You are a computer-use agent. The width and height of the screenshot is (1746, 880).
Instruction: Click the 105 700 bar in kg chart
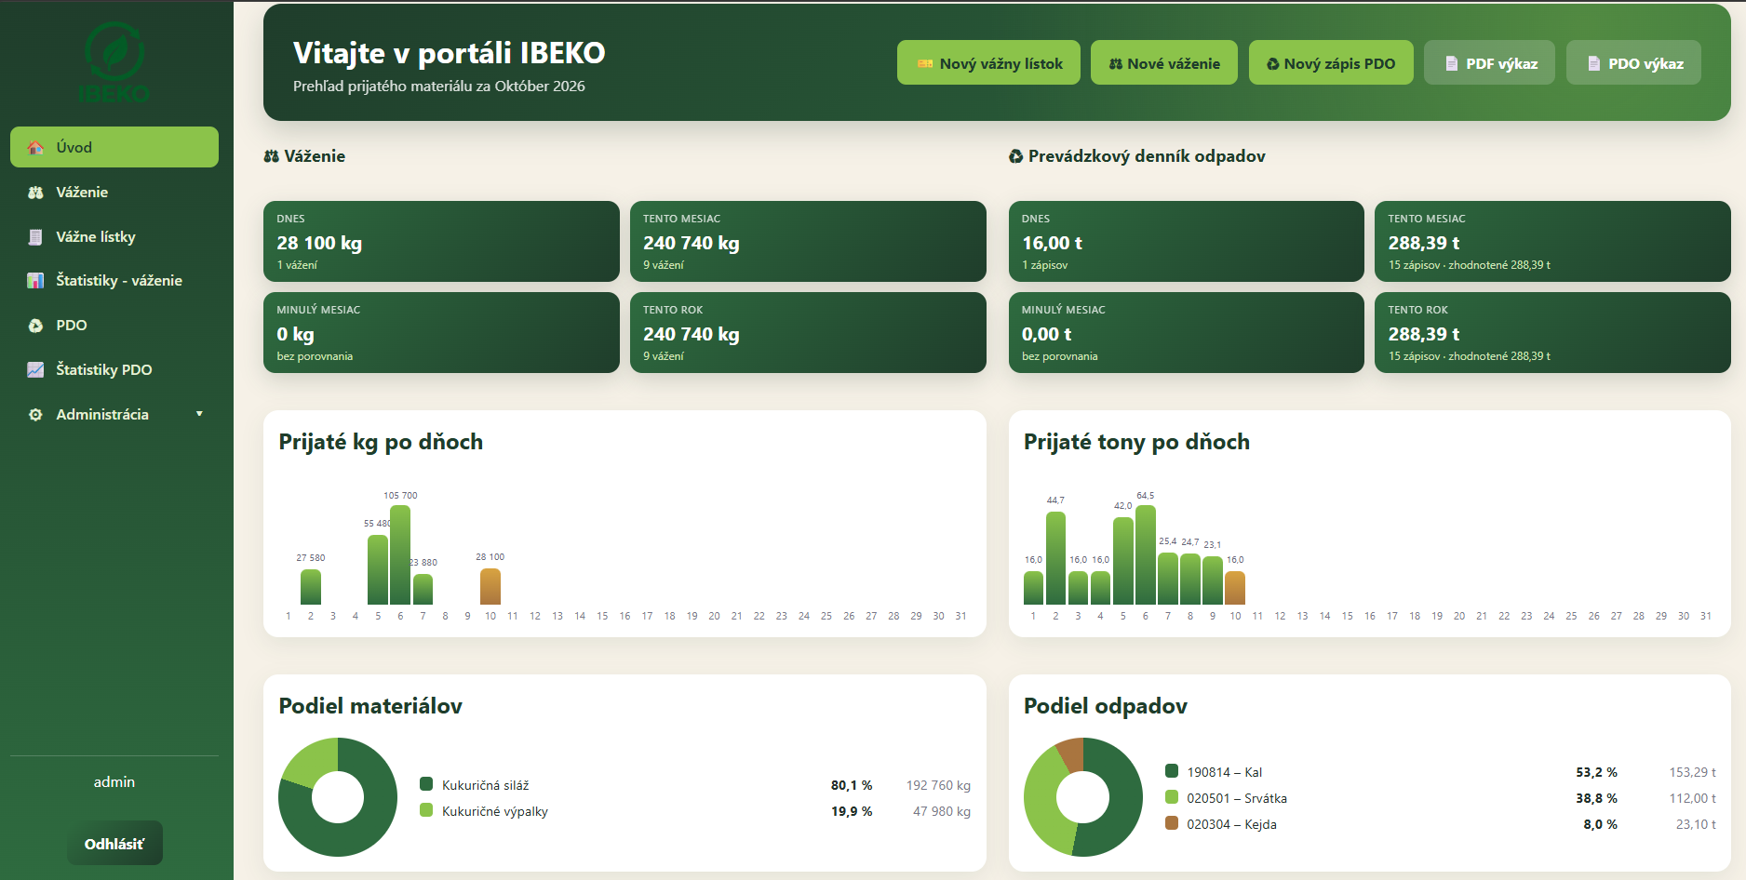400,555
